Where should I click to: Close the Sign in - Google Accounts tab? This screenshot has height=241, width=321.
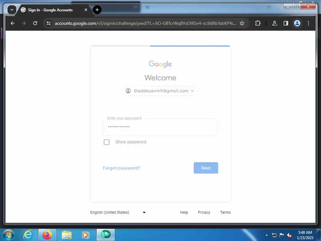[86, 10]
